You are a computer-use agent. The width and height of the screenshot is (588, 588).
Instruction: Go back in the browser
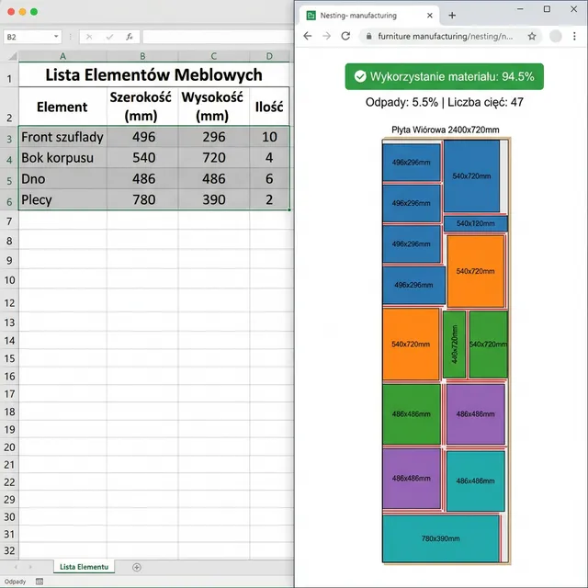pyautogui.click(x=308, y=36)
